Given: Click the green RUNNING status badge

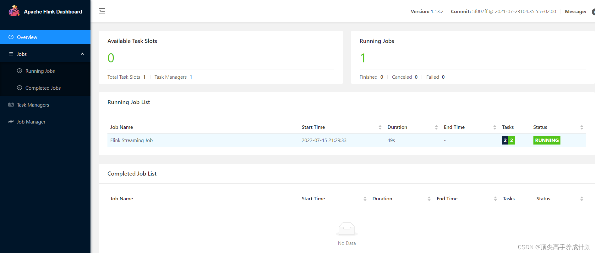Looking at the screenshot, I should click(547, 140).
